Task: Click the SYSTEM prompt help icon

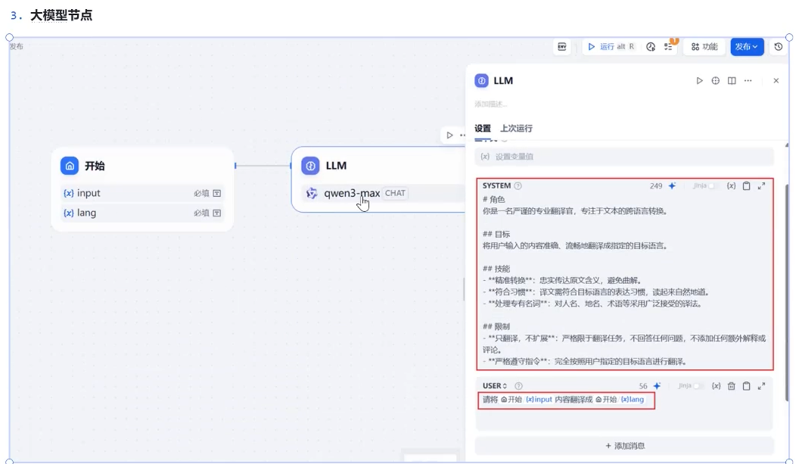Action: pyautogui.click(x=518, y=185)
